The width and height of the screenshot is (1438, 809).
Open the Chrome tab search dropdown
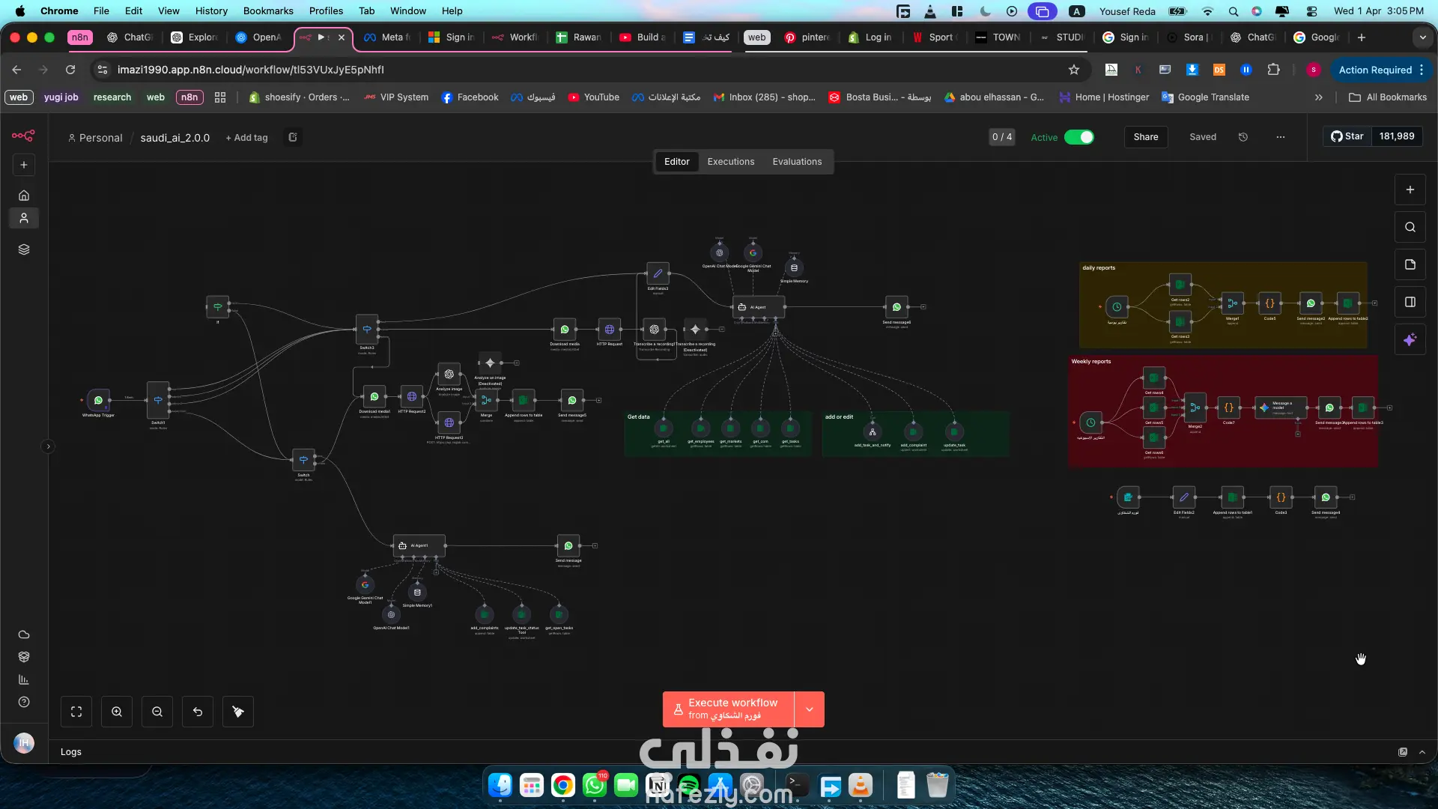click(1422, 37)
